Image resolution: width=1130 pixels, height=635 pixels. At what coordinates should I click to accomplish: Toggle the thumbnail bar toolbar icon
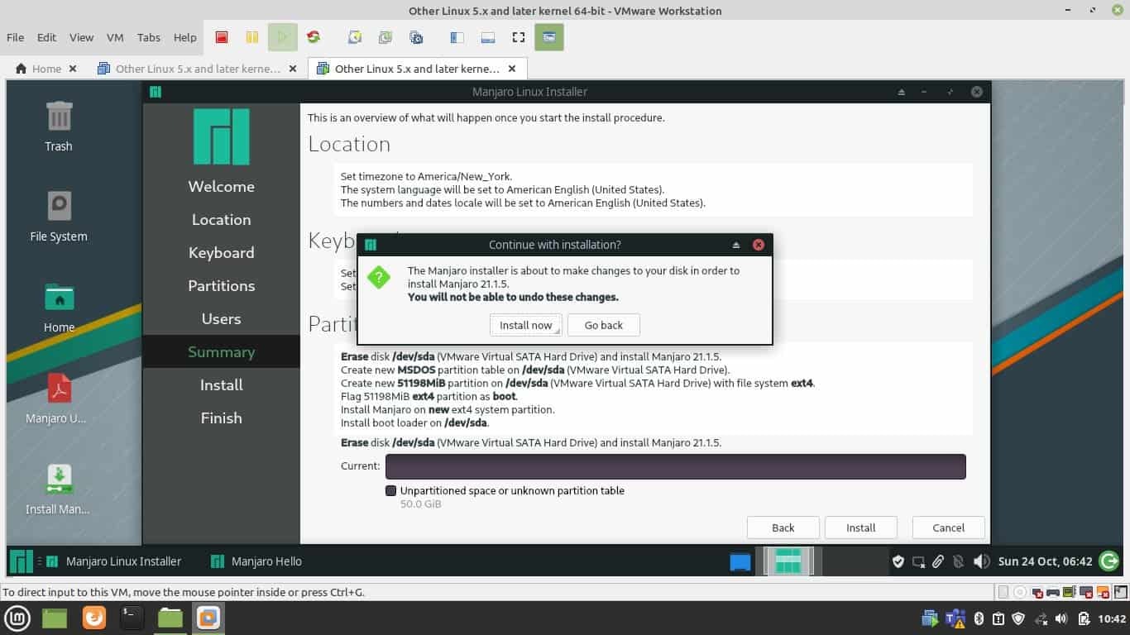pyautogui.click(x=487, y=37)
